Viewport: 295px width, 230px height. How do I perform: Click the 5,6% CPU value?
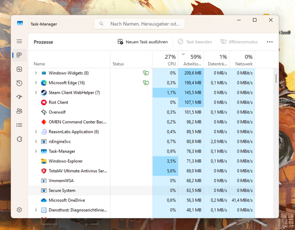point(171,171)
